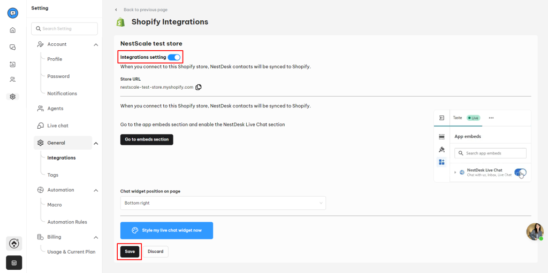Collapse the General section chevron
This screenshot has height=273, width=548.
[x=96, y=143]
